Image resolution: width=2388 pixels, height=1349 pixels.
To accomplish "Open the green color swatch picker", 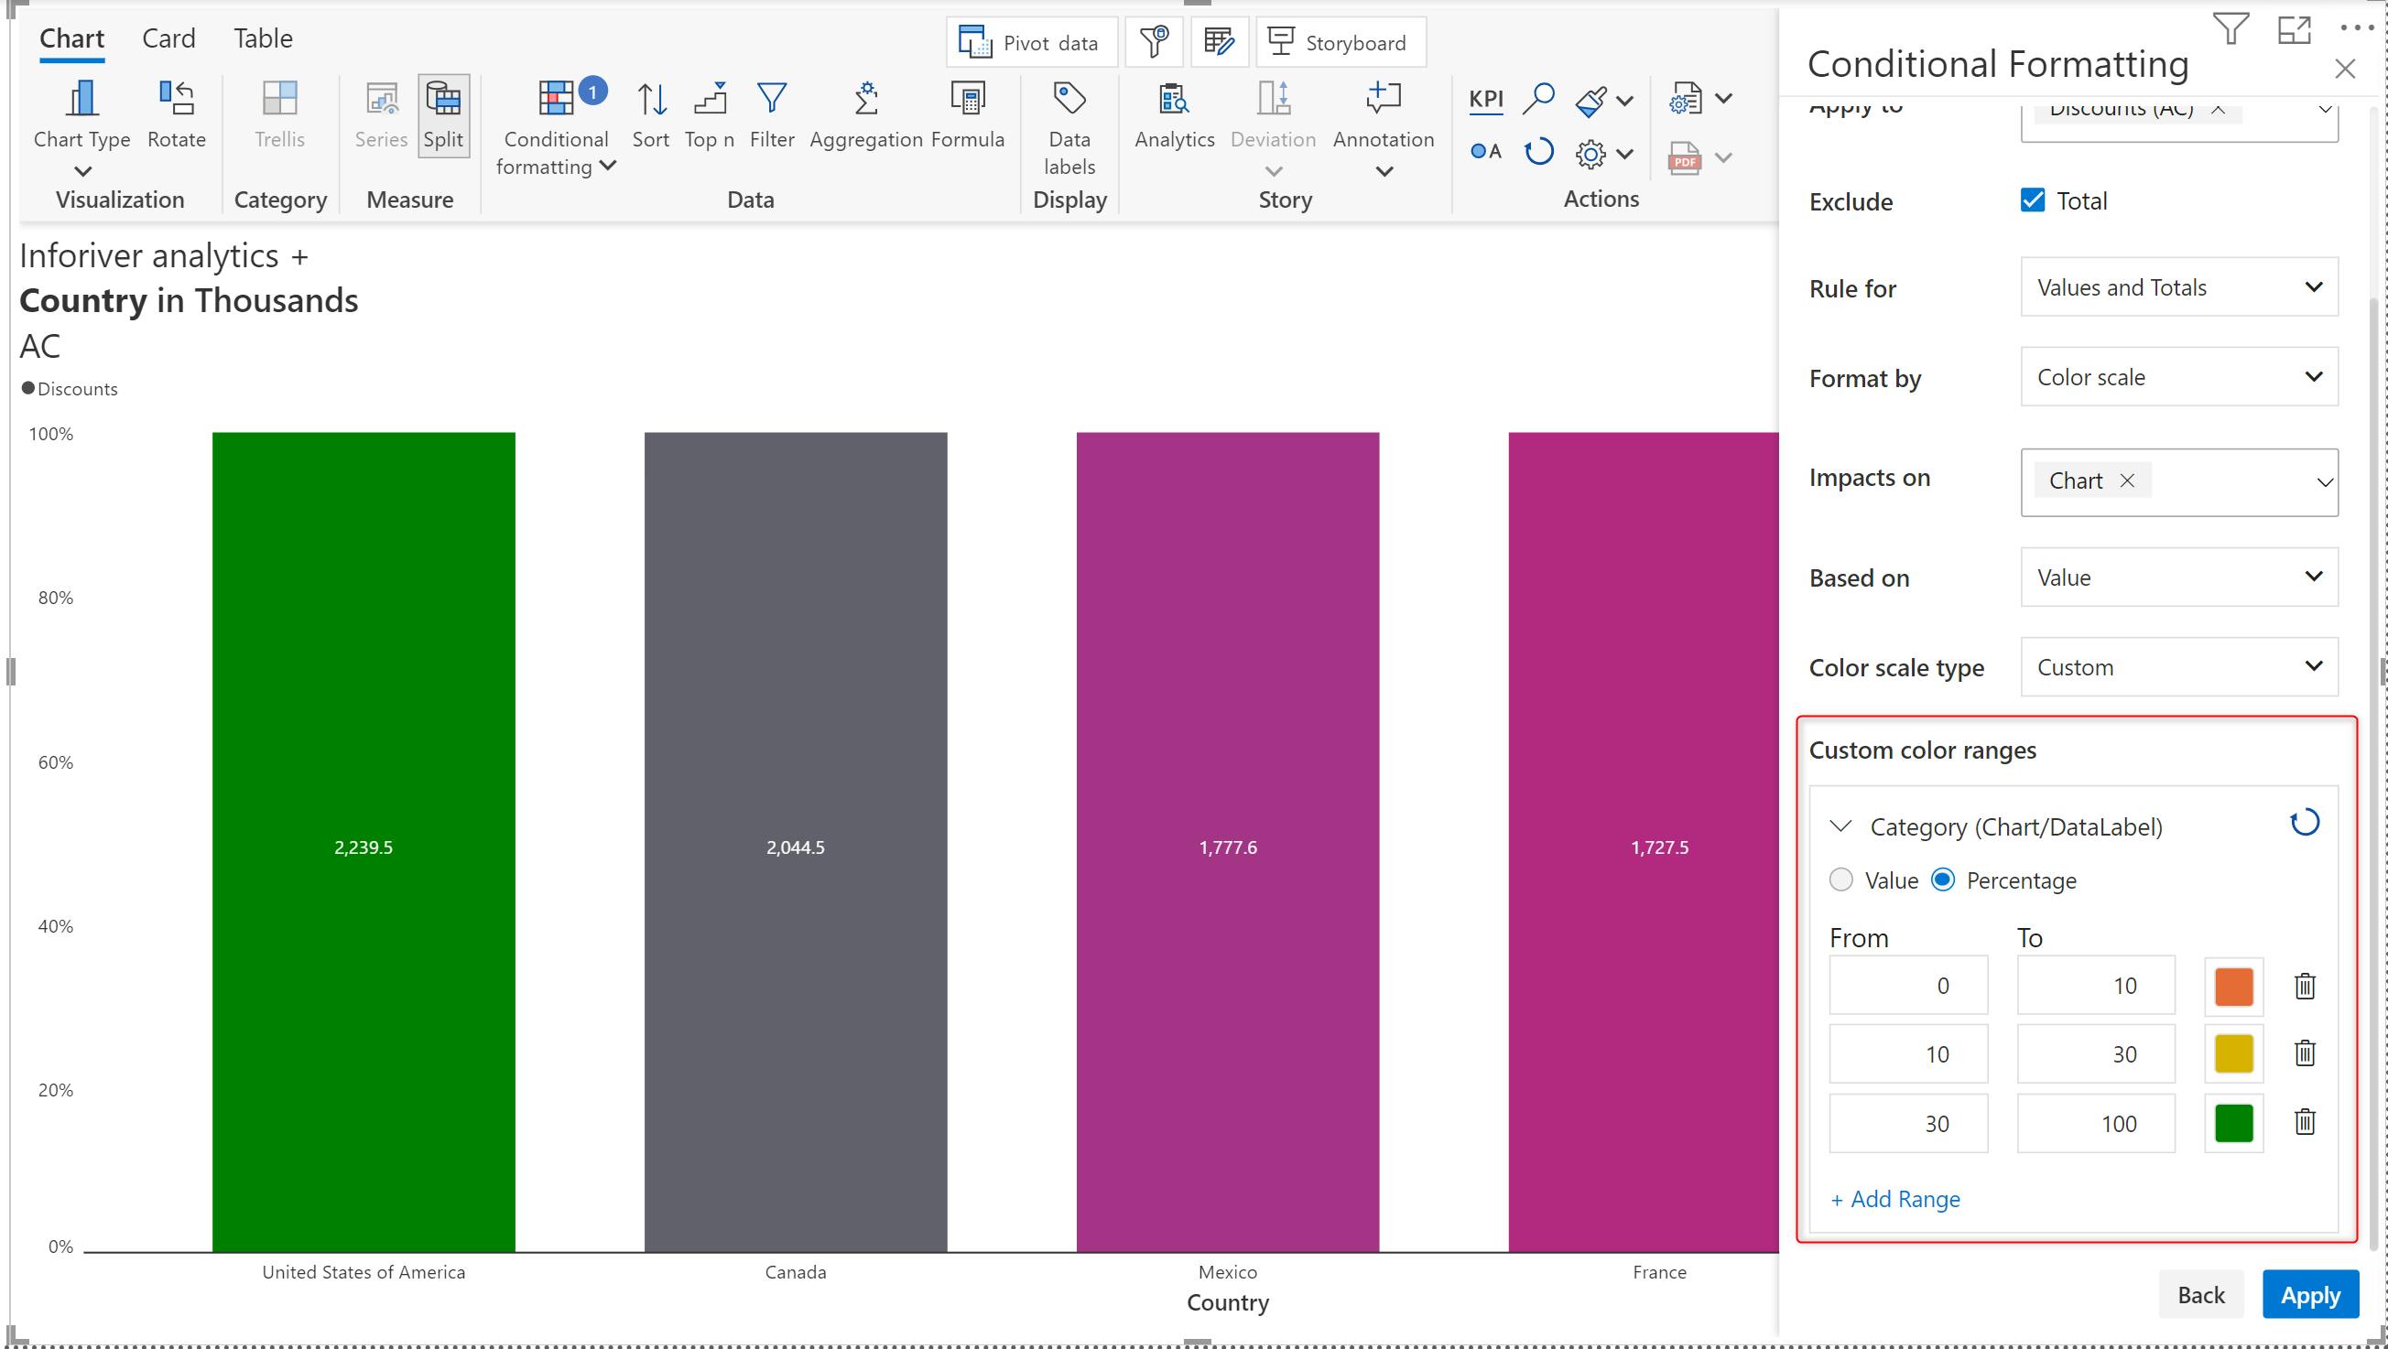I will 2233,1123.
